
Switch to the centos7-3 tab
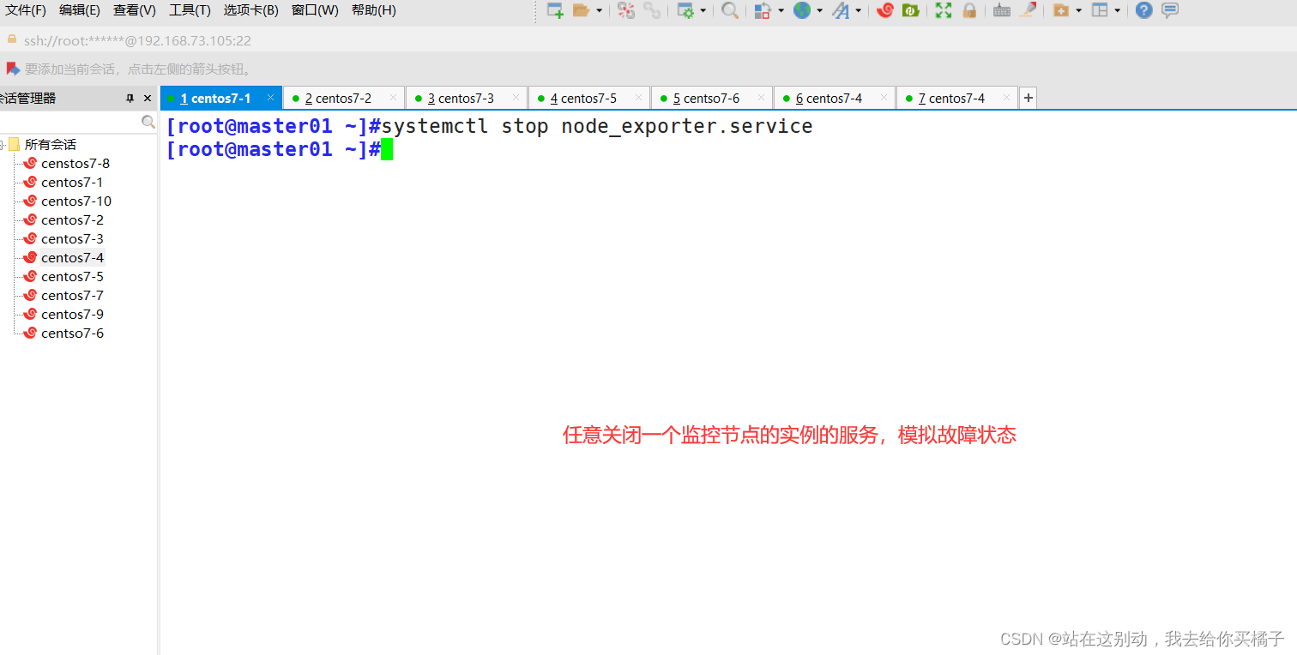(x=463, y=98)
